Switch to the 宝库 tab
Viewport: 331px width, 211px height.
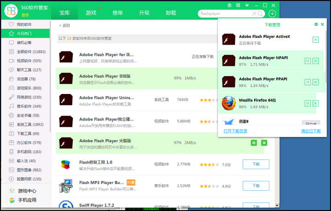(x=64, y=13)
